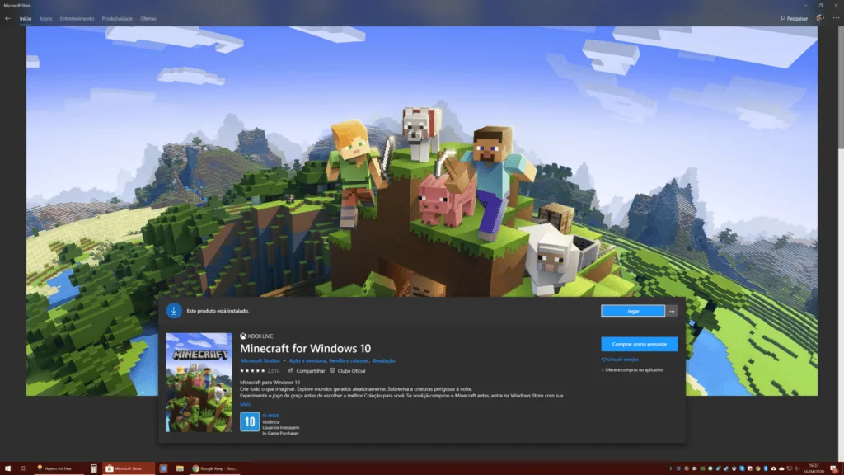Open the blue square taskbar app
This screenshot has height=475, width=844.
click(163, 468)
